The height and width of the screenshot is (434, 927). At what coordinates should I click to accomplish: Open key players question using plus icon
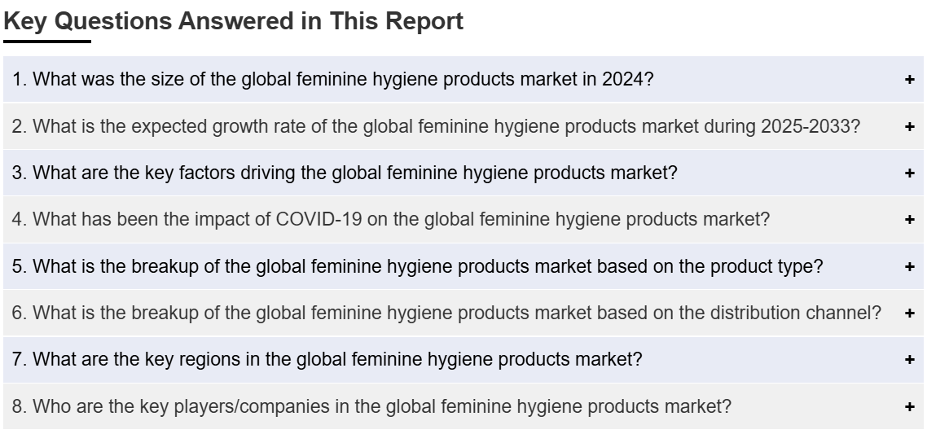(910, 406)
